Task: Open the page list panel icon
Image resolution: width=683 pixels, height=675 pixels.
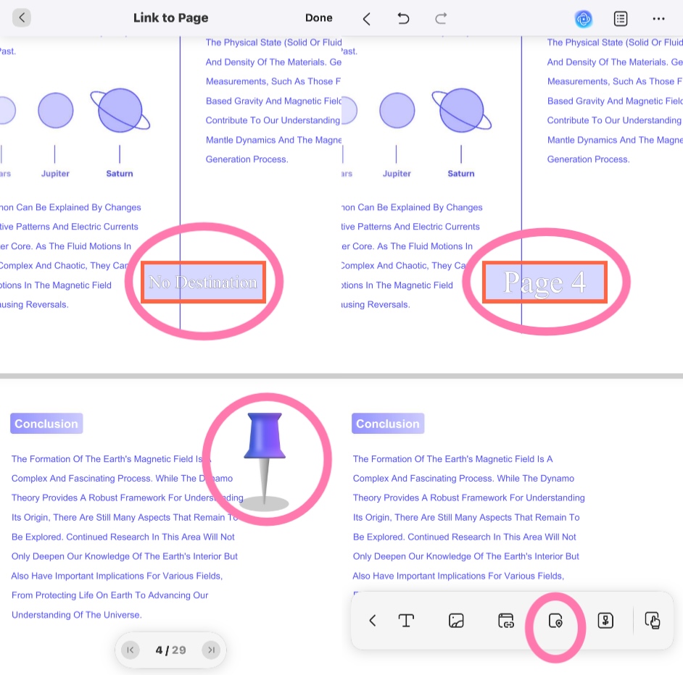Action: tap(620, 19)
